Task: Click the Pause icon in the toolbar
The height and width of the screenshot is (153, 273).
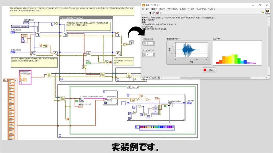Action: pyautogui.click(x=160, y=12)
